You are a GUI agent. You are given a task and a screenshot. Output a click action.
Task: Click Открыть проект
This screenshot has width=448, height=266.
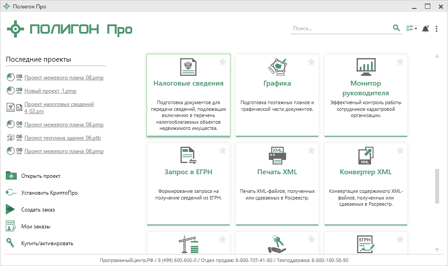(x=40, y=176)
